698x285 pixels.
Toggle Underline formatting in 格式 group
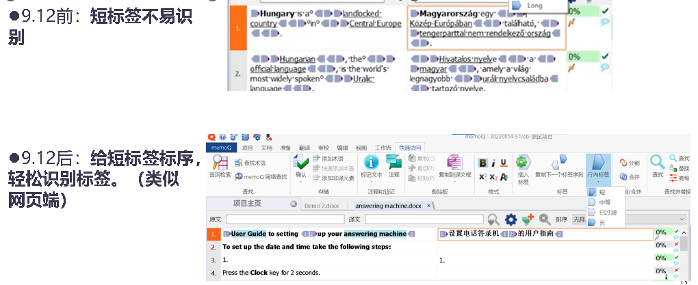tap(504, 163)
